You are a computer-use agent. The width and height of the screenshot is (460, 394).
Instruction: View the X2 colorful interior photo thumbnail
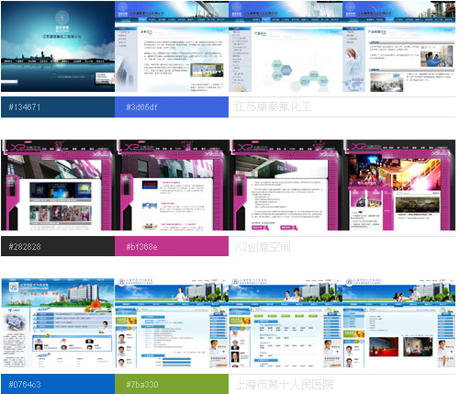[399, 186]
